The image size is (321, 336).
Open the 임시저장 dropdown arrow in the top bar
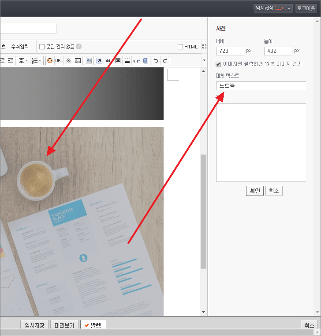click(x=289, y=8)
